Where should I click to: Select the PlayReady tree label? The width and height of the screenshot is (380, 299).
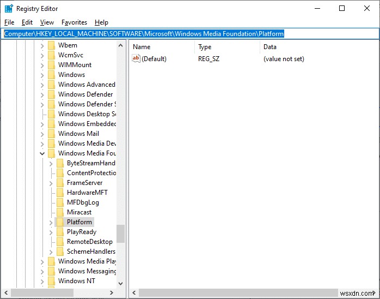tap(82, 232)
